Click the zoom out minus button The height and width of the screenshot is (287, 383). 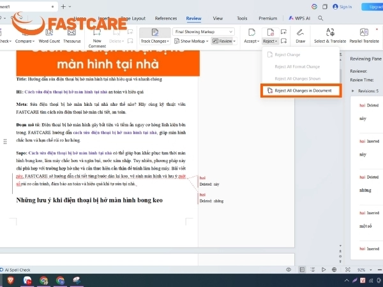click(x=380, y=270)
